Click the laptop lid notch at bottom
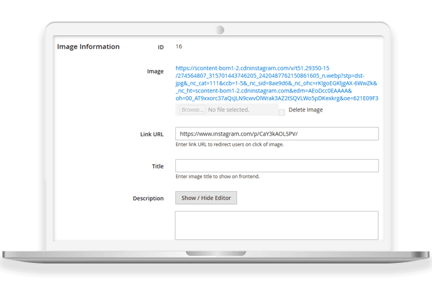The width and height of the screenshot is (432, 285). click(216, 253)
